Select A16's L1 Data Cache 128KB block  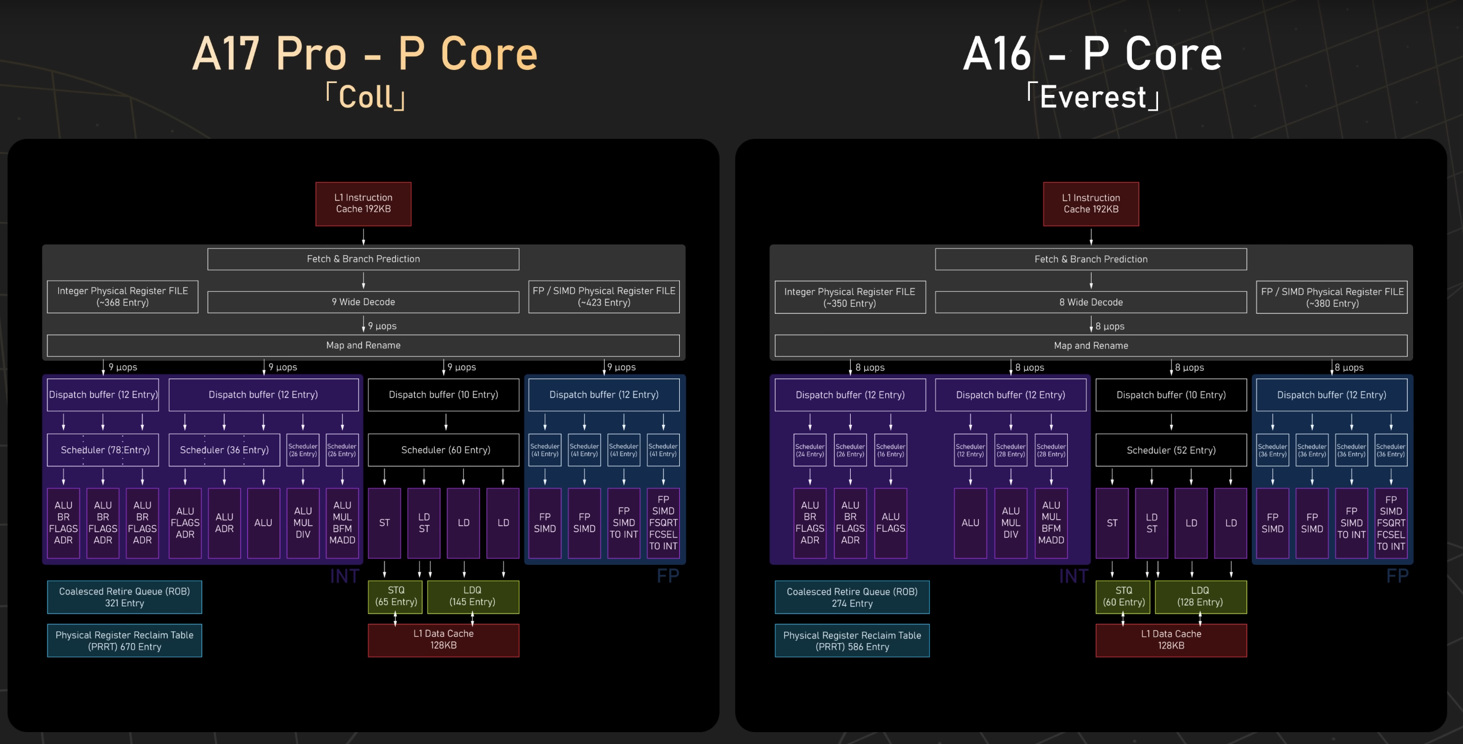point(1171,640)
